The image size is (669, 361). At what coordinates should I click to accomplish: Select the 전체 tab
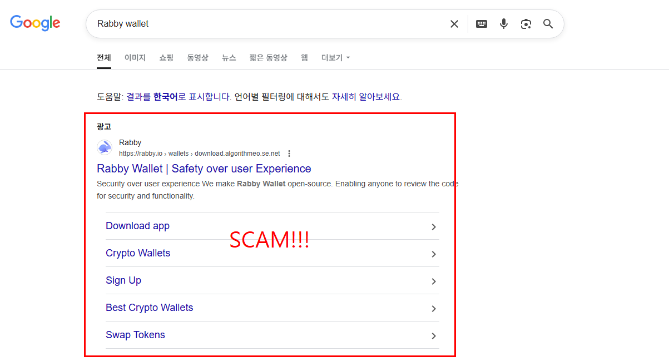click(x=104, y=58)
